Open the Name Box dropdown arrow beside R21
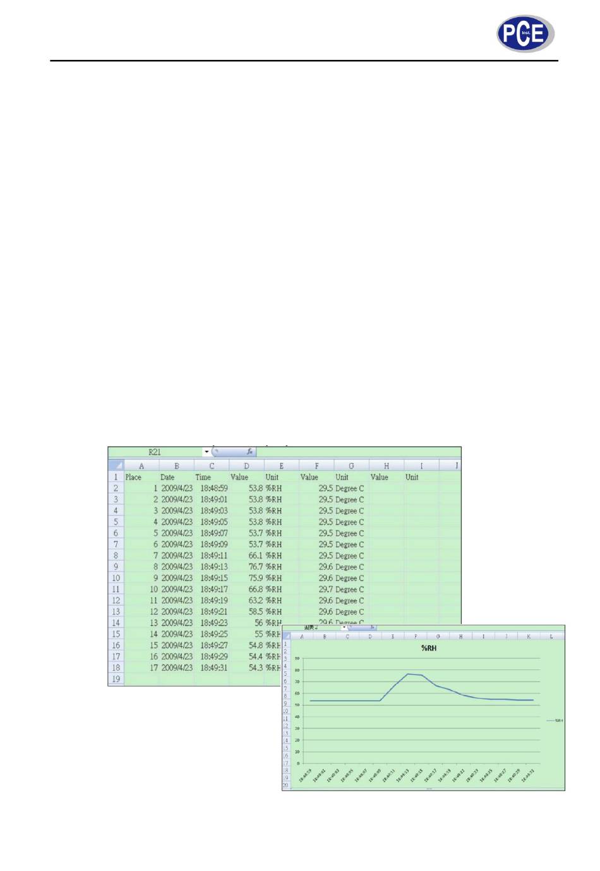This screenshot has width=600, height=871. (207, 452)
